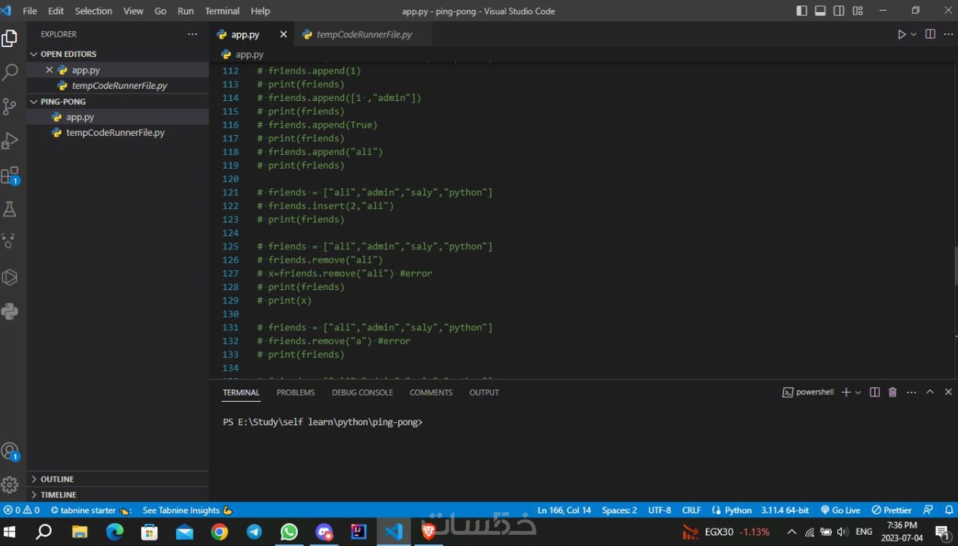This screenshot has height=546, width=958.
Task: Open Explorer Views and More Actions
Action: point(193,34)
